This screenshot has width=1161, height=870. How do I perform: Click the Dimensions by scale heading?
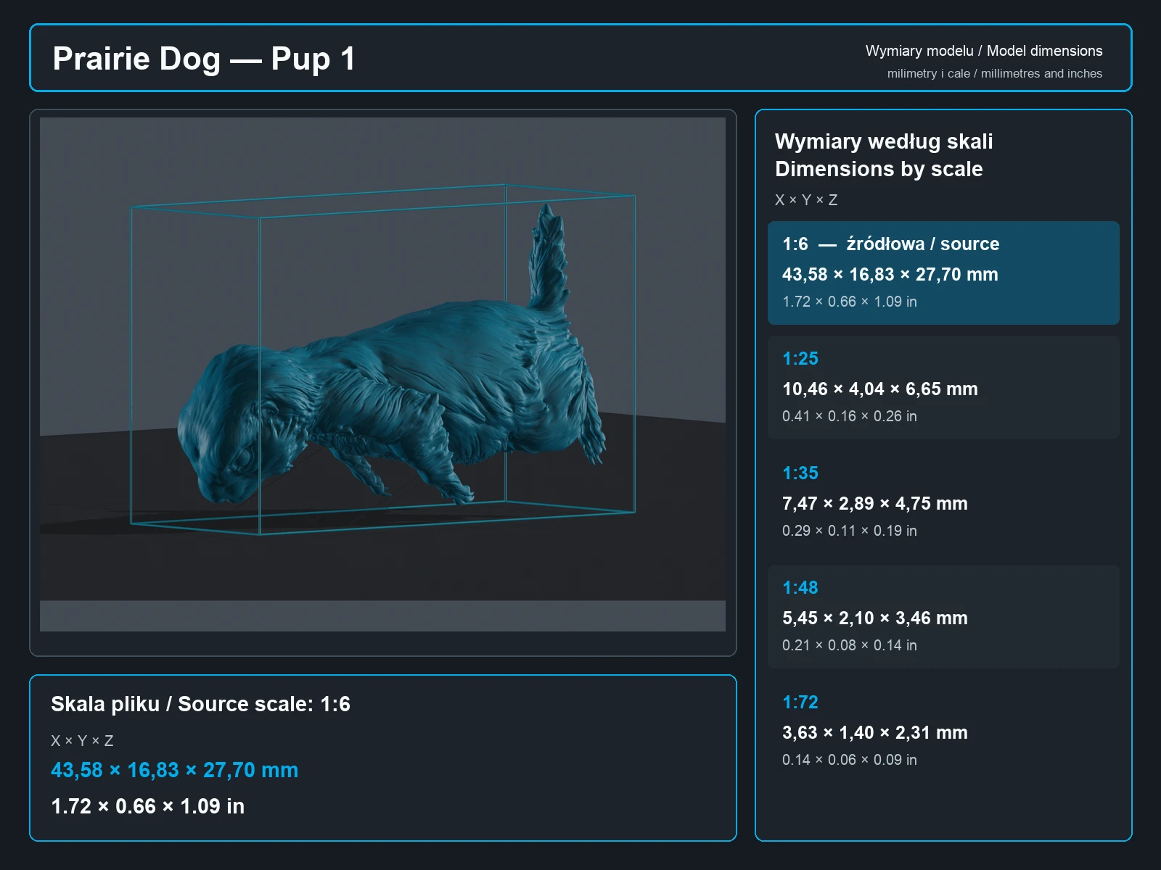coord(879,169)
